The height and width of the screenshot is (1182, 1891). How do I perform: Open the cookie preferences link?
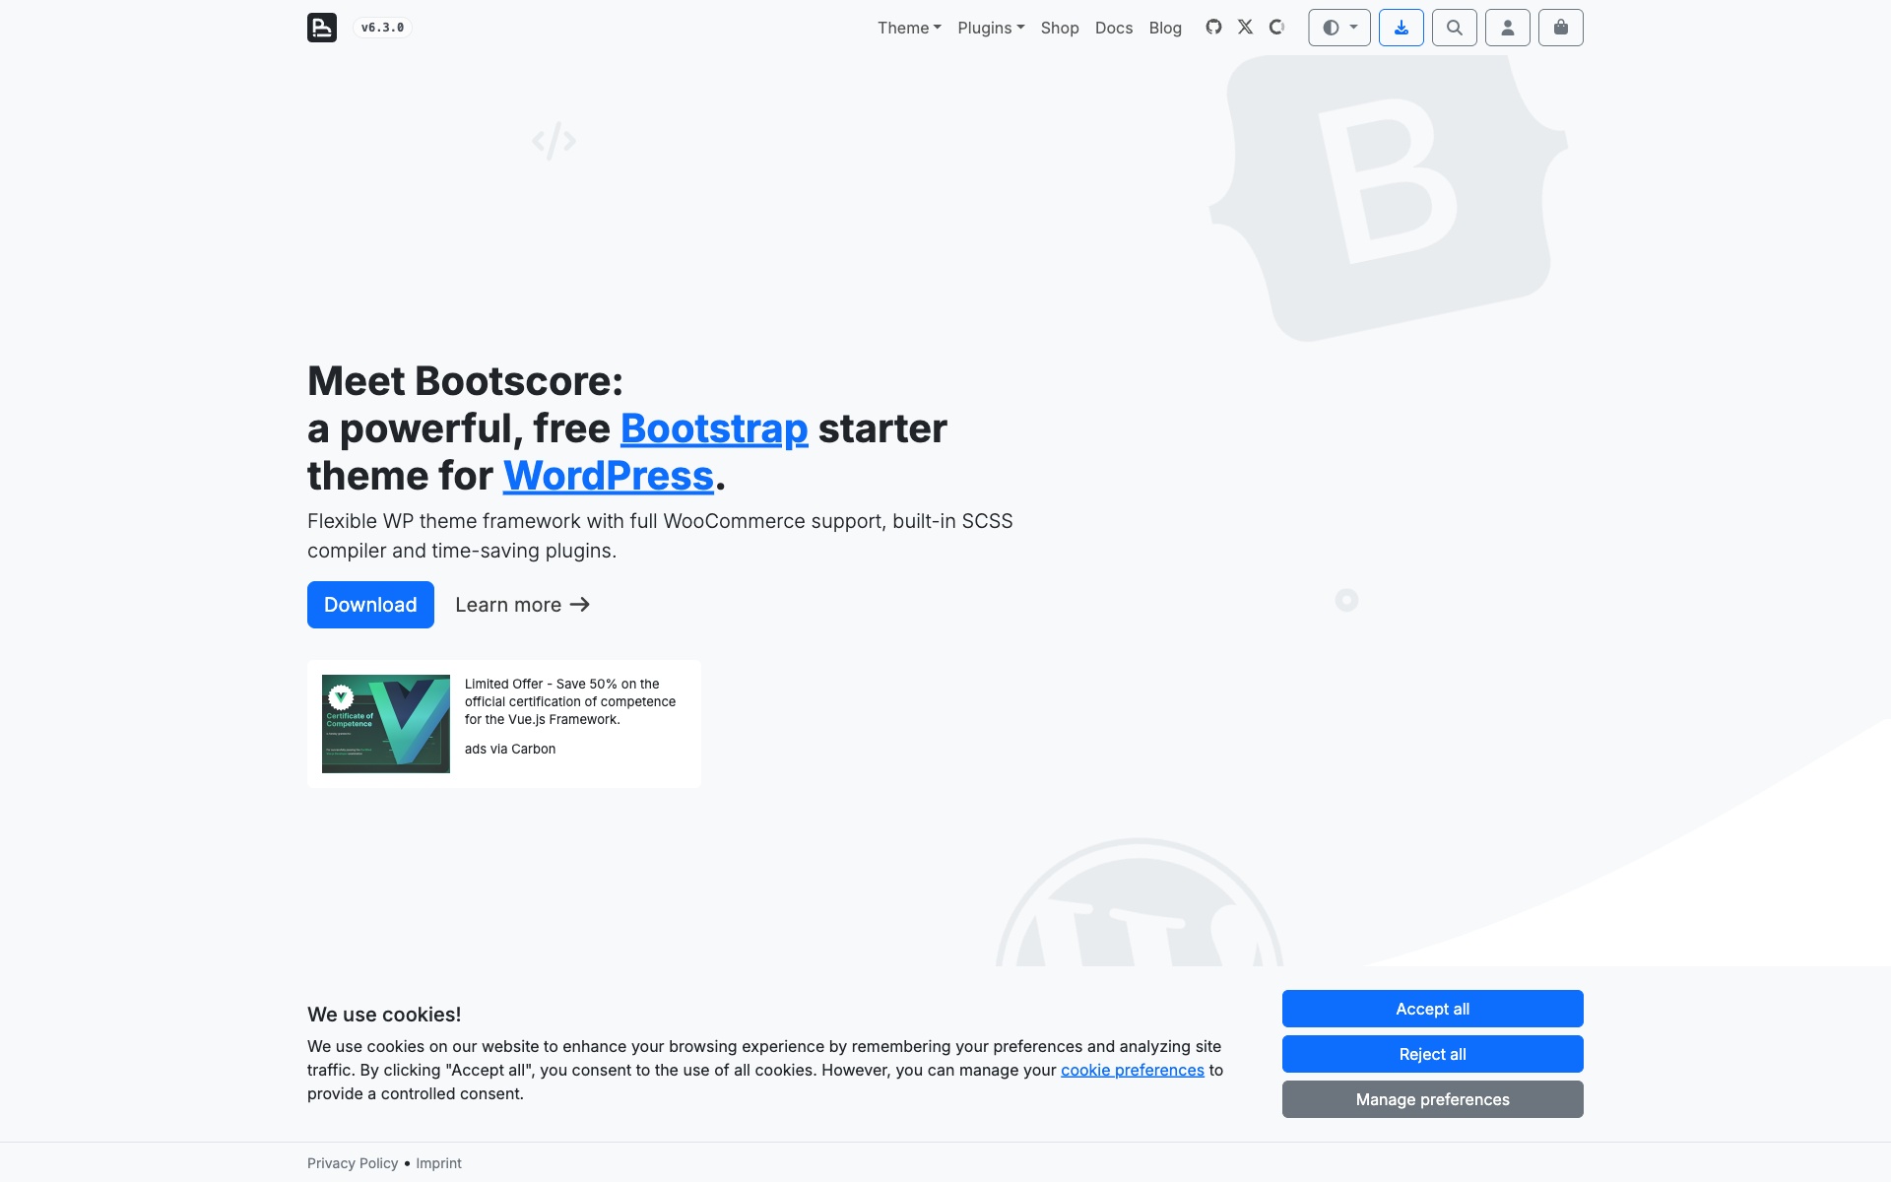tap(1132, 1070)
